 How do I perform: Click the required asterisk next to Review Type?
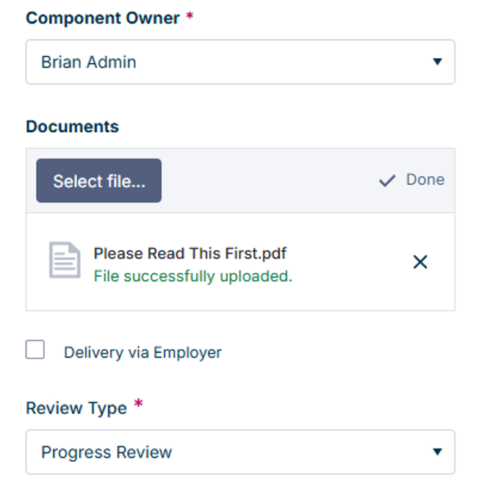coord(138,404)
